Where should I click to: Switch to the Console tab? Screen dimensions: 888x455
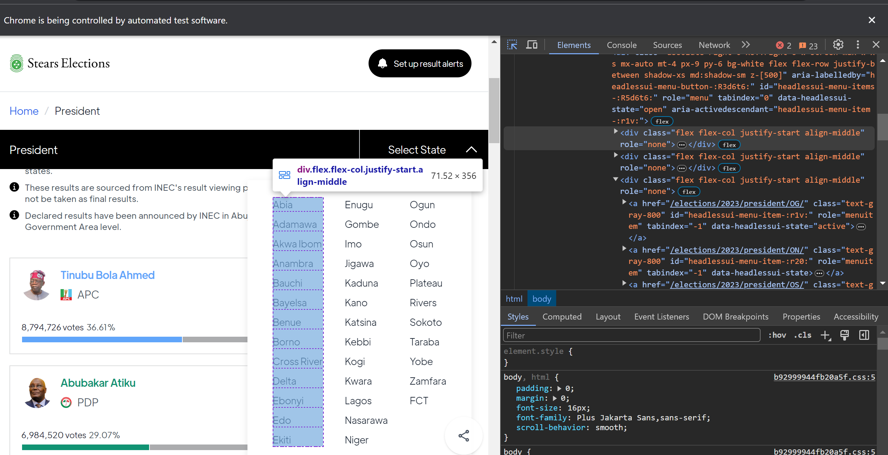[621, 45]
